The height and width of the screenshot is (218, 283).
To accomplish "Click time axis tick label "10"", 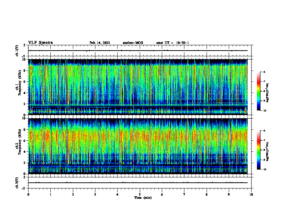I will click(251, 194).
